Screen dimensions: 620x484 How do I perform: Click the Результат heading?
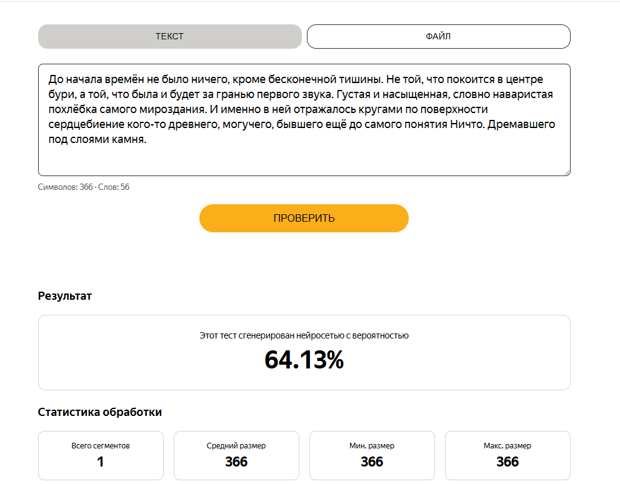65,296
